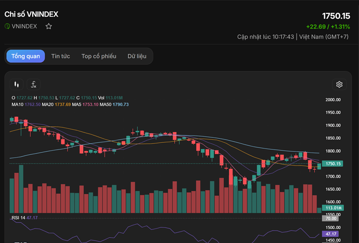Click the Vol 113.01M value
359x243 pixels.
(x=110, y=98)
